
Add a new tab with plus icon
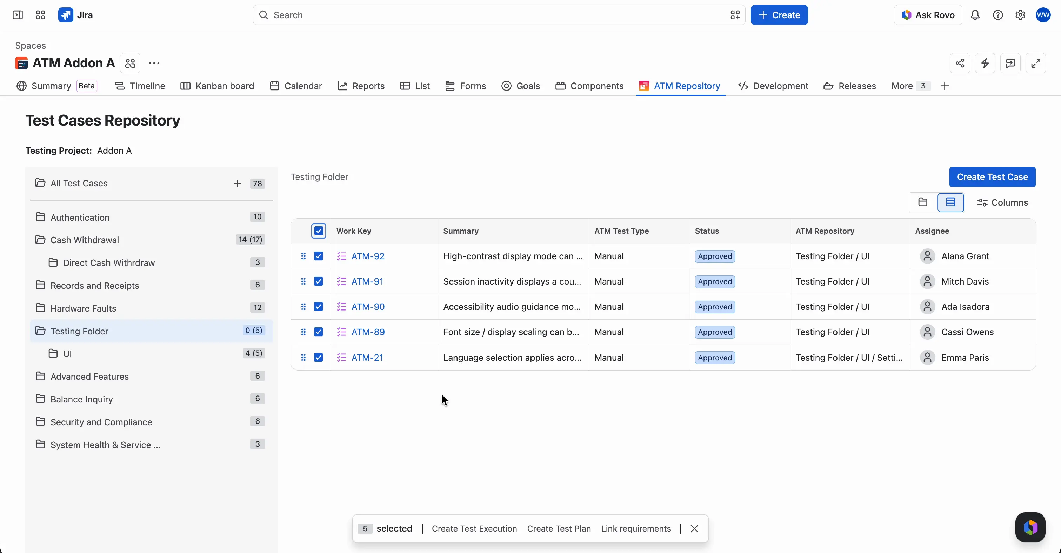pyautogui.click(x=945, y=86)
